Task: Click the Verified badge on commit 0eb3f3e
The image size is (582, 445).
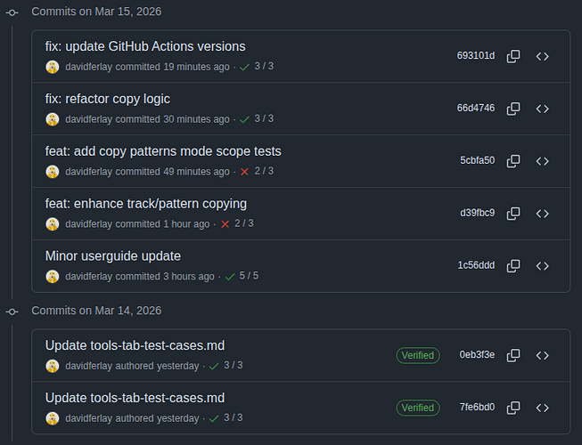Action: pyautogui.click(x=418, y=355)
